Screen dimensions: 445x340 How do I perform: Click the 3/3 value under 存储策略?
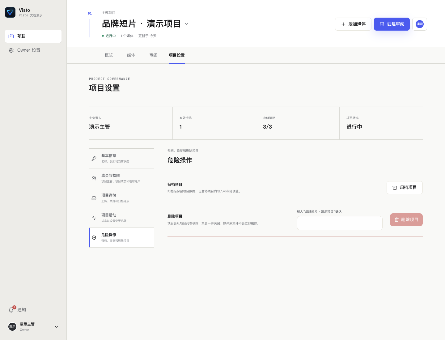267,127
